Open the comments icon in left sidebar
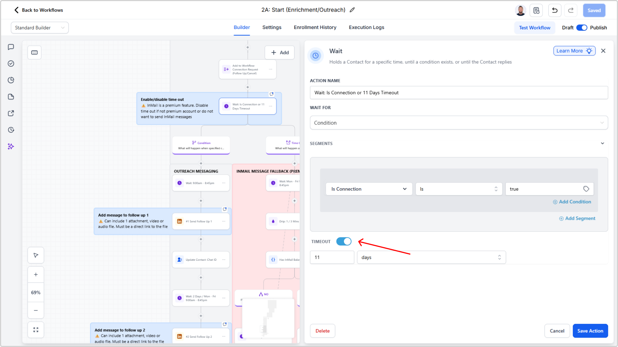618x347 pixels. 11,47
